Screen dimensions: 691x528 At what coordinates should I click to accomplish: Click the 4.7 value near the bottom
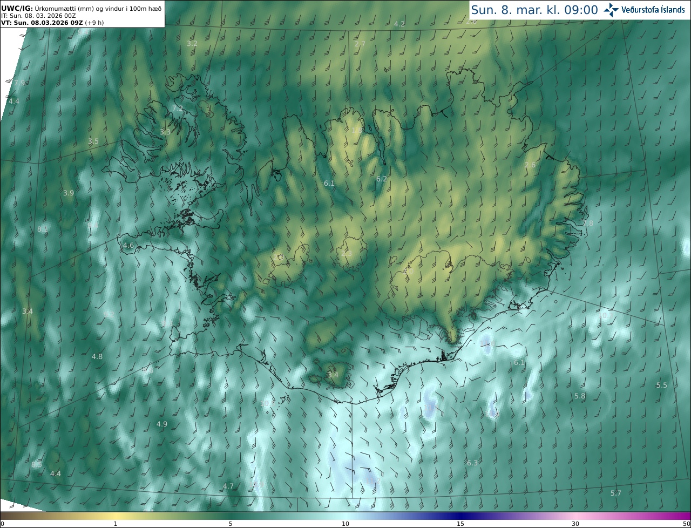coord(228,486)
